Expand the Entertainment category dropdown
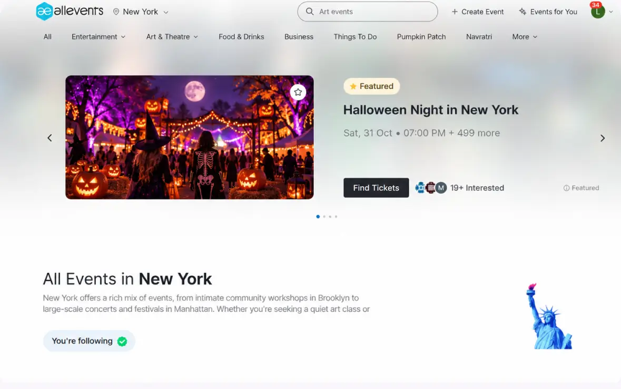 pos(98,37)
